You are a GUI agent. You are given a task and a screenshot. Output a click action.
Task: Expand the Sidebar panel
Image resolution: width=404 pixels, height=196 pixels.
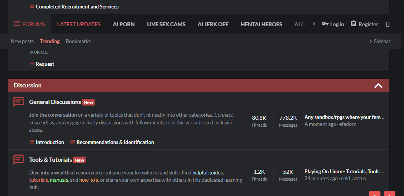pos(379,41)
